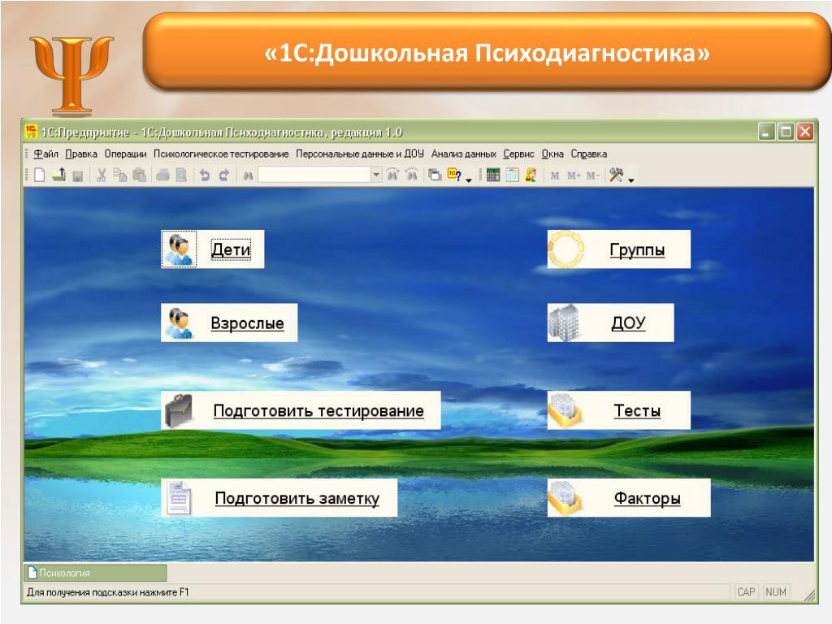Maximize the 1C:Предприятие window
832x624 pixels.
[x=786, y=132]
